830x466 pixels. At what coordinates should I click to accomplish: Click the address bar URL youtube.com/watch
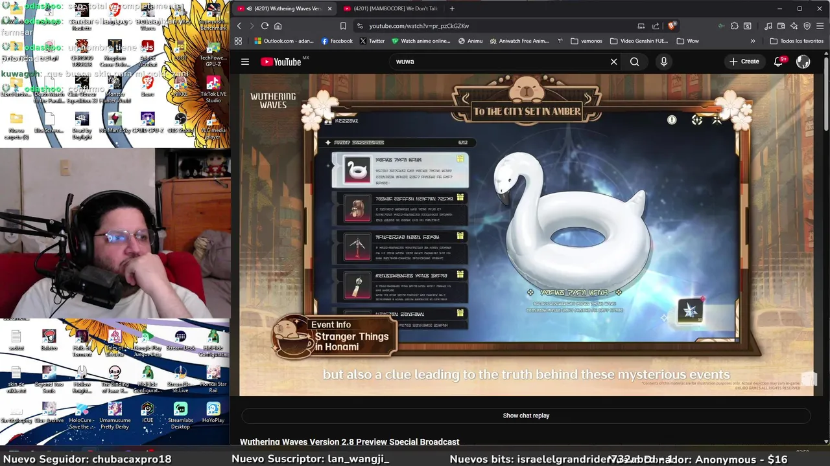(x=419, y=26)
